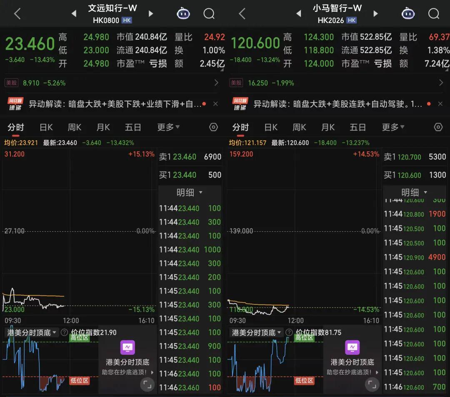This screenshot has height=397, width=450.
Task: Tap the search icon on 文远知行 page
Action: click(209, 14)
